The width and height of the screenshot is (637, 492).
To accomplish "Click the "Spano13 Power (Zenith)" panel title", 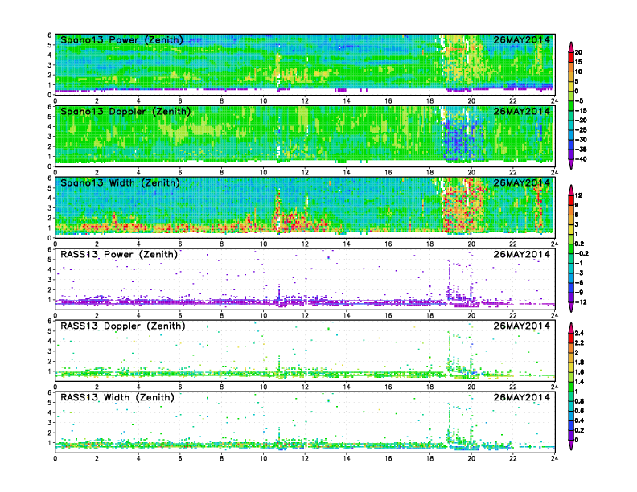I will click(122, 39).
